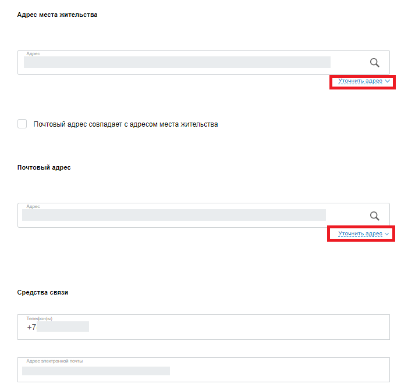Click the search magnifier in residence address field

374,63
